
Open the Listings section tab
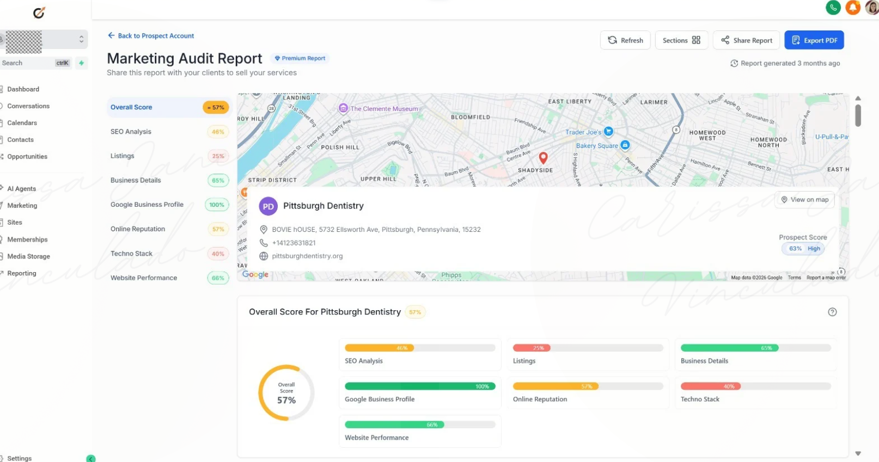coord(169,156)
